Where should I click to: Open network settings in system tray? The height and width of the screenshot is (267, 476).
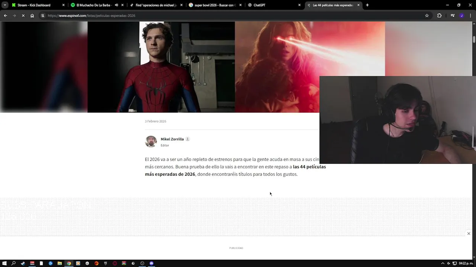tap(454, 263)
